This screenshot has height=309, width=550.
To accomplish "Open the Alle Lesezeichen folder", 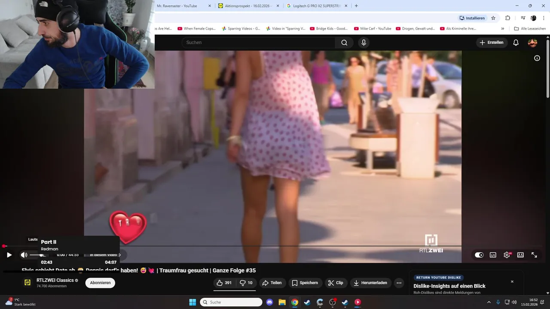I will click(530, 29).
